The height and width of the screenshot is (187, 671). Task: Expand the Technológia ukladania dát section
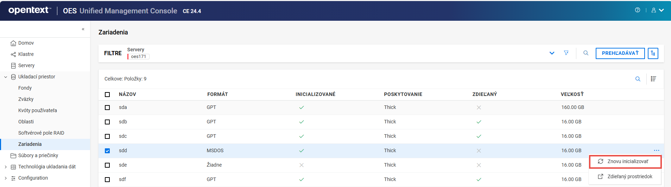pyautogui.click(x=6, y=167)
